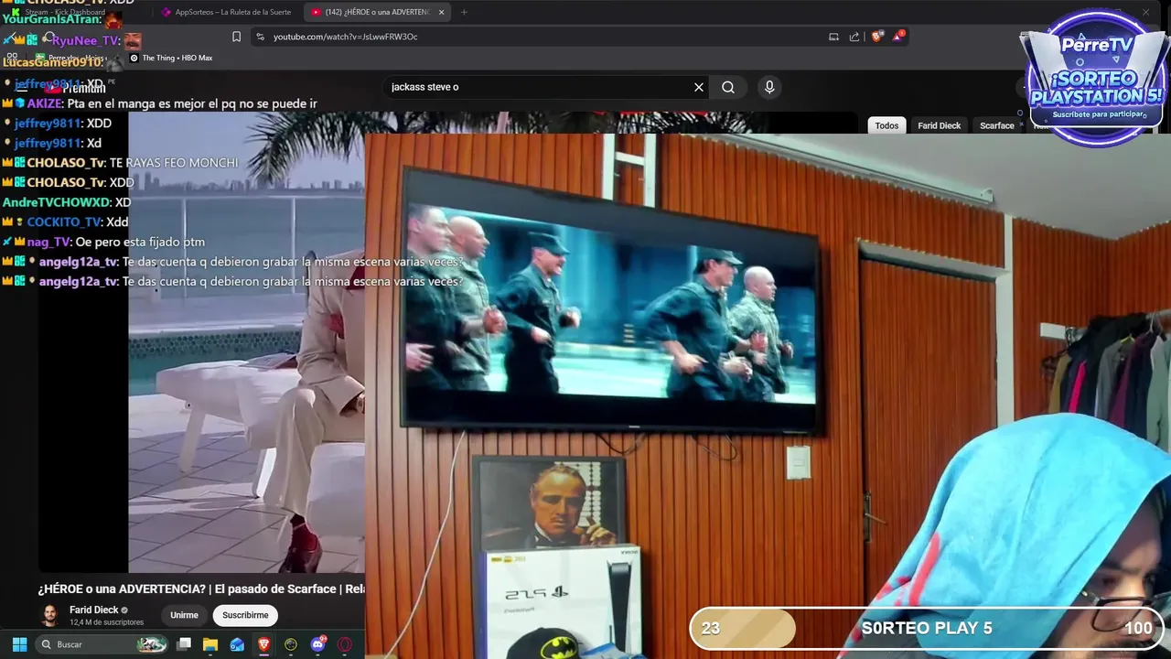Click chat username COCKITO_TV

[64, 221]
